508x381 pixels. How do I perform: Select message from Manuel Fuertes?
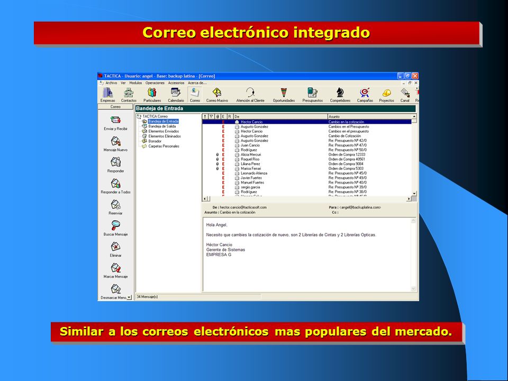coord(307,183)
